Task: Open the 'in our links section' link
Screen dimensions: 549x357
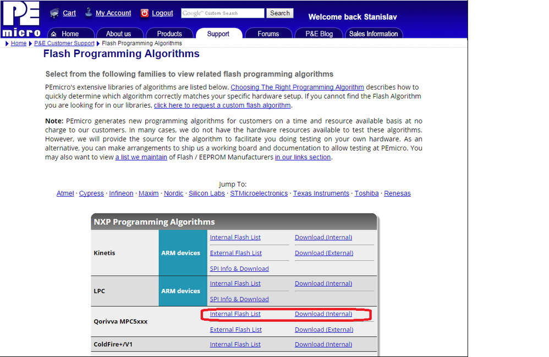Action: coord(303,157)
